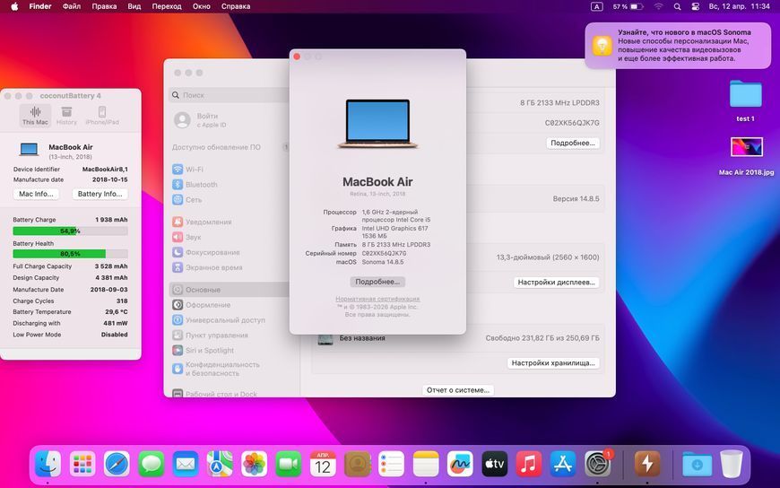Switch the keyboard input source indicator

point(596,6)
